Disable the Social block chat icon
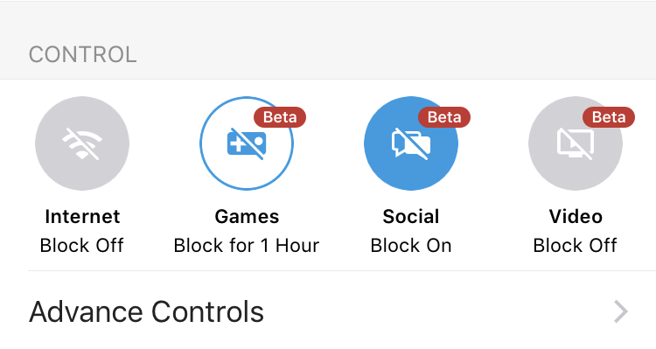The height and width of the screenshot is (349, 656). coord(411,143)
